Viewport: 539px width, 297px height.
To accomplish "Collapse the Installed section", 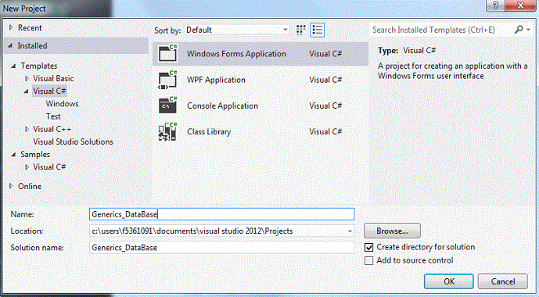I will (x=10, y=45).
